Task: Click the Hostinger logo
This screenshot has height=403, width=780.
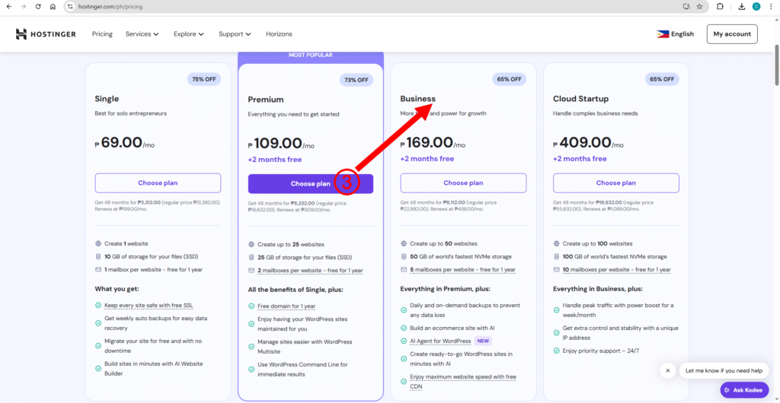Action: tap(46, 34)
